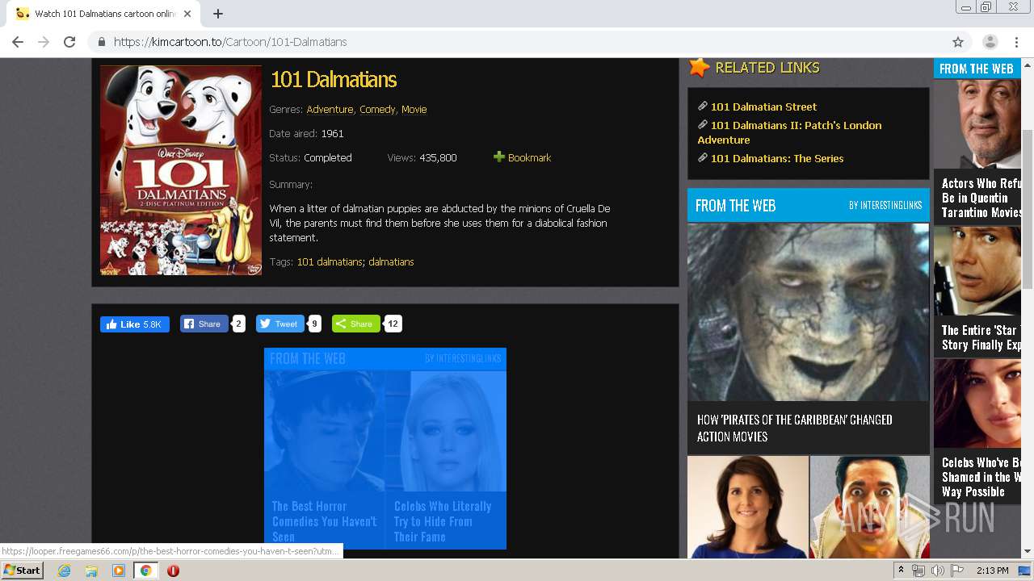This screenshot has height=581, width=1034.
Task: Click the green Share button
Action: 355,324
